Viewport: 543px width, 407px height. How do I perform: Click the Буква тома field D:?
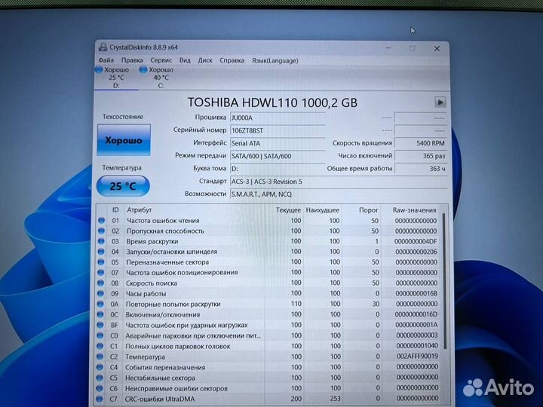[278, 169]
